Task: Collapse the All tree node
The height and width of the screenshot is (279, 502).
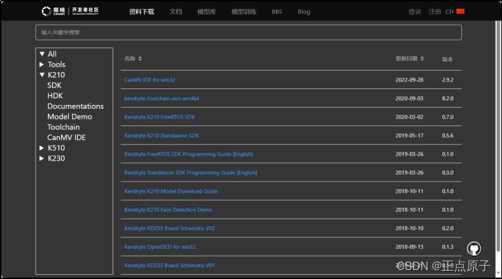Action: tap(42, 54)
